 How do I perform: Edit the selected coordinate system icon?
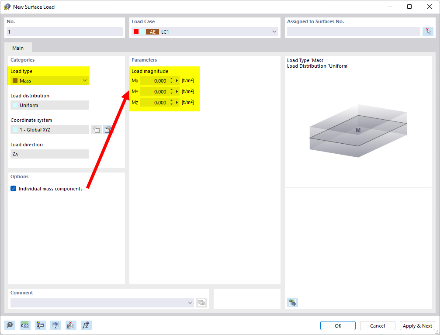click(108, 129)
